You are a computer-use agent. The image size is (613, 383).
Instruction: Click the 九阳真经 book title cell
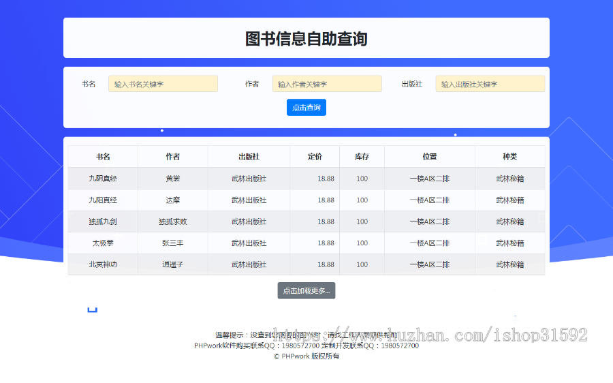pyautogui.click(x=103, y=200)
